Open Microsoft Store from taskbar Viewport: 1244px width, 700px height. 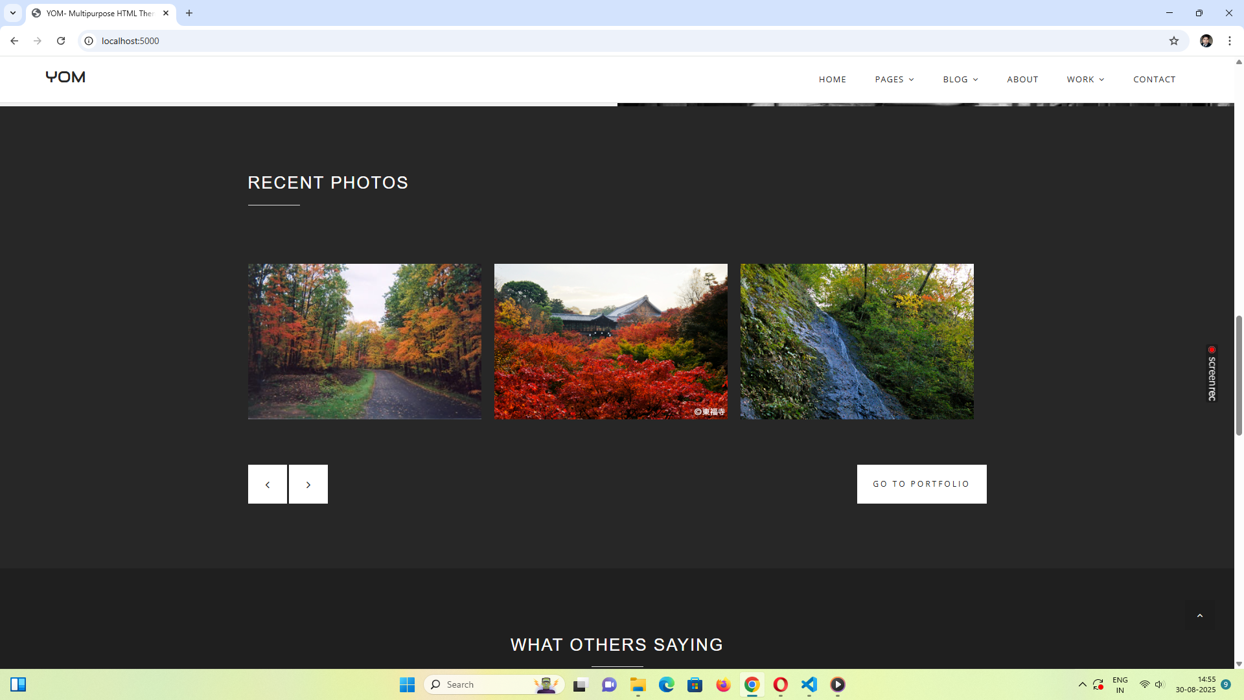point(695,684)
